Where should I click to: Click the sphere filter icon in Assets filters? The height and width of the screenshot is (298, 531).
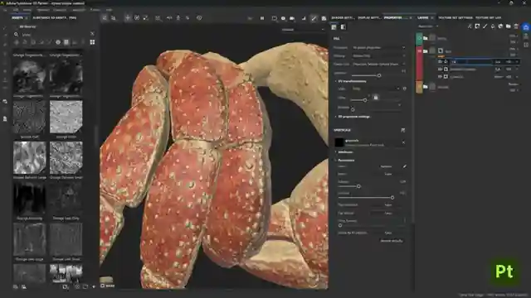coord(58,42)
